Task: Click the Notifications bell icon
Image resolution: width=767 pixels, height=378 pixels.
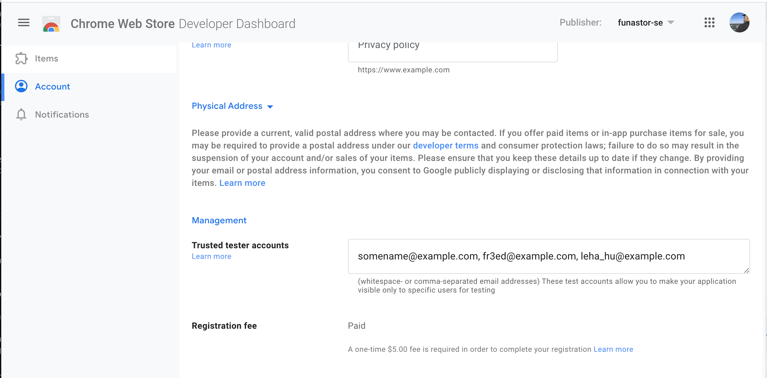Action: 21,114
